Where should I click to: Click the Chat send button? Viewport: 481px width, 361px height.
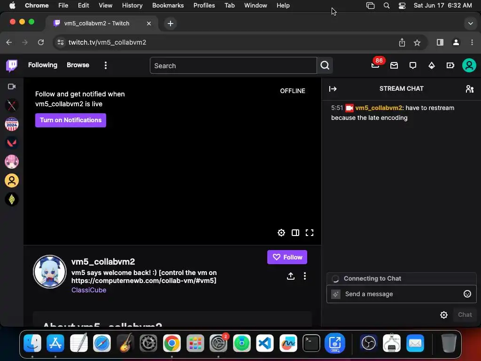point(465,315)
